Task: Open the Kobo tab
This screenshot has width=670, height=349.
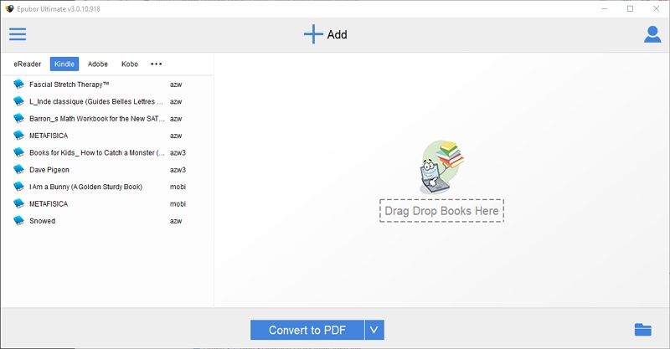Action: [x=130, y=64]
